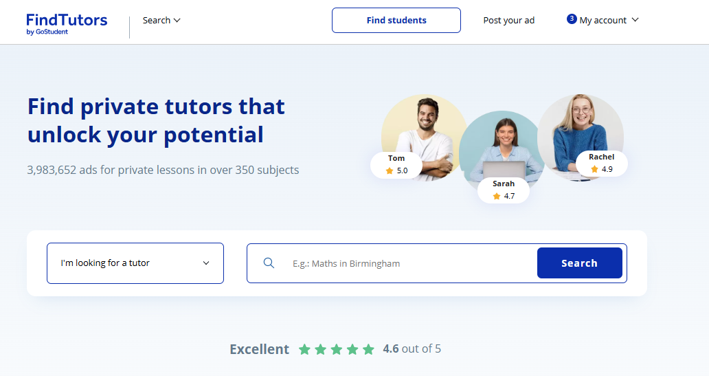The image size is (709, 376).
Task: Click the star icon in Sarah's rating
Action: coord(497,196)
